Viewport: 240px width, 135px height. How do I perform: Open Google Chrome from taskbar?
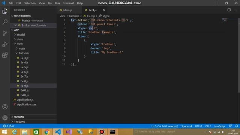pyautogui.click(x=47, y=132)
